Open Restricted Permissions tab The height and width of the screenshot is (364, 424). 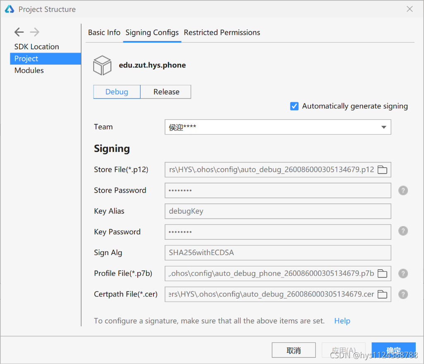click(x=222, y=32)
